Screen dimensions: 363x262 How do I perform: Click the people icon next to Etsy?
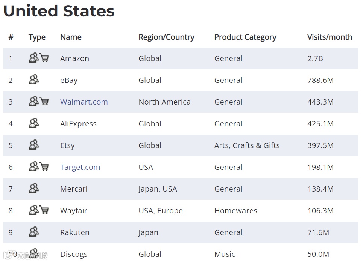[x=34, y=145]
